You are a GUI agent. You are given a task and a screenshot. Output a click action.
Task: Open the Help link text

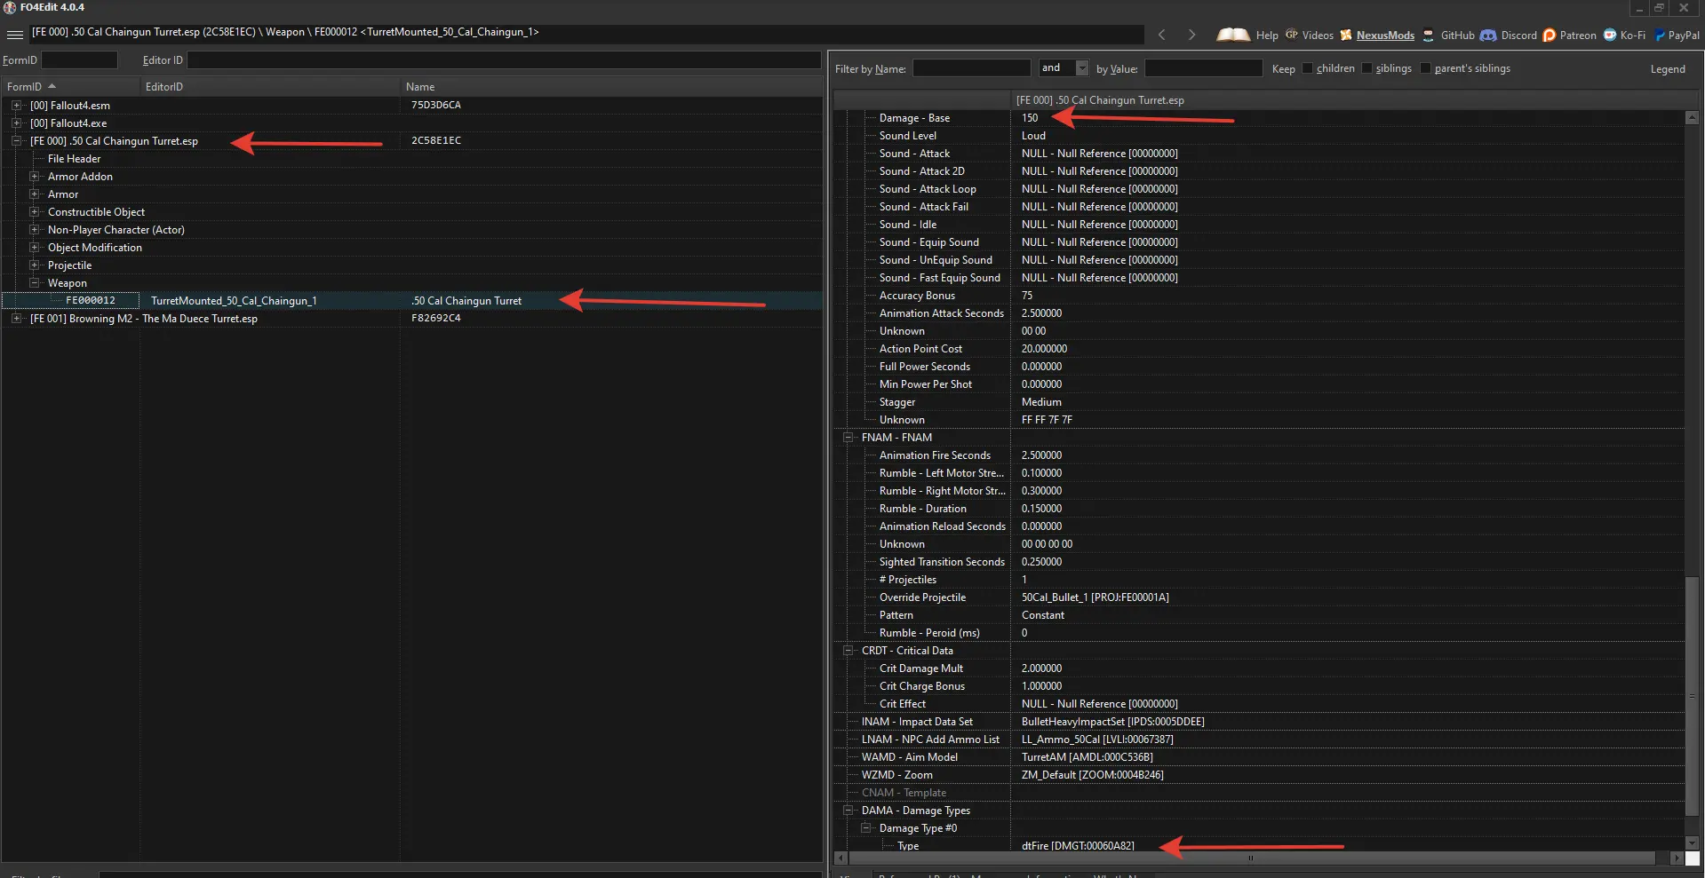tap(1267, 36)
